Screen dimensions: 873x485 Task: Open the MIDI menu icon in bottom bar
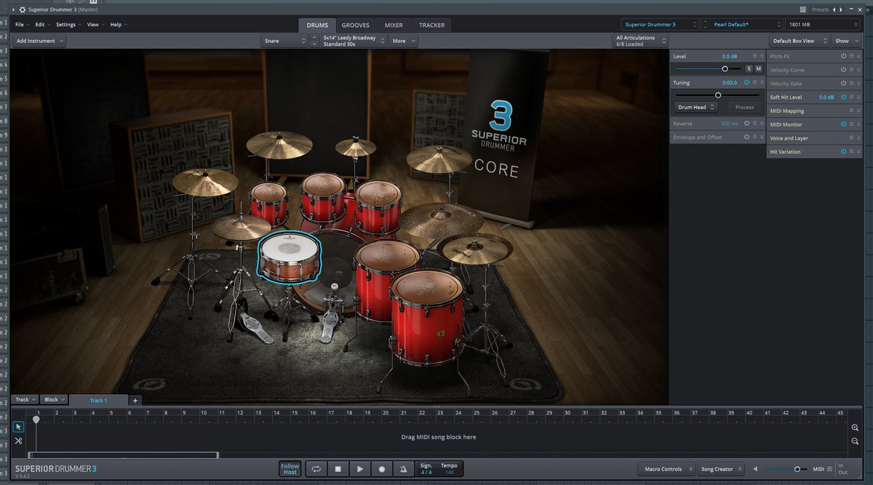(x=830, y=469)
